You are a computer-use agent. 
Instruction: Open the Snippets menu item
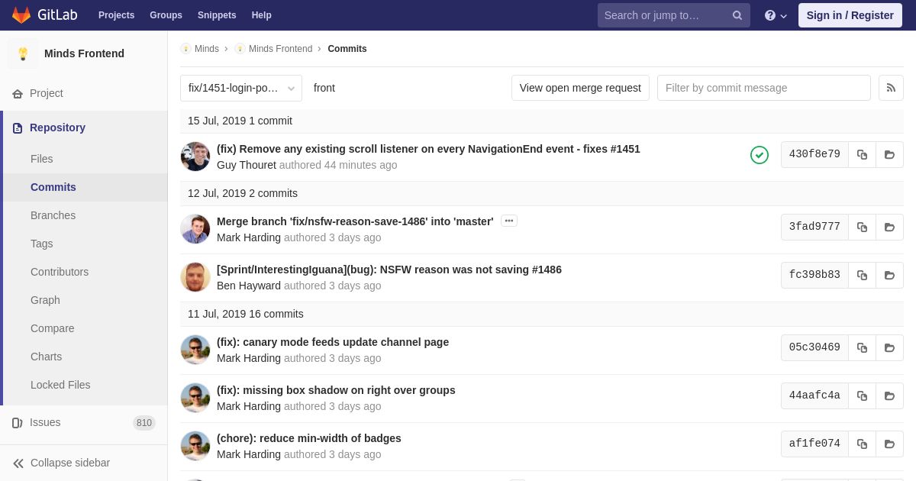(x=217, y=15)
